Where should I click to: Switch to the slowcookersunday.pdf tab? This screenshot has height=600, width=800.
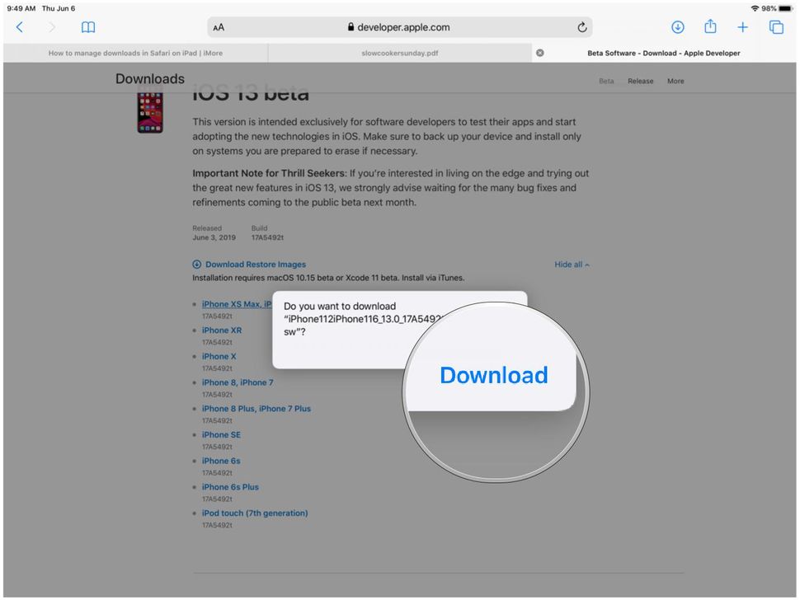pos(399,52)
